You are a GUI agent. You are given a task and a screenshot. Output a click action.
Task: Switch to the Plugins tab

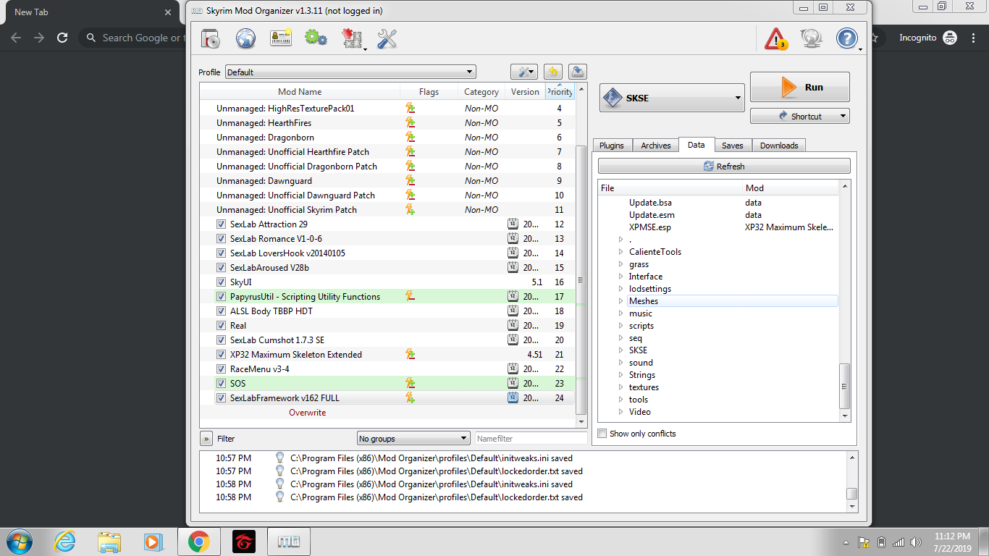click(612, 145)
